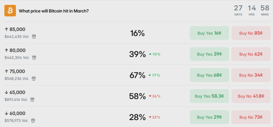Open the ↑ 85,000 outcome row

15,29
